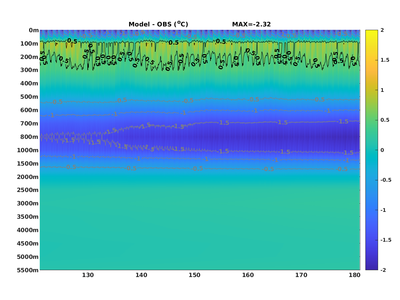
Task: Click the '5500m' depth axis label
Action: tap(28, 270)
